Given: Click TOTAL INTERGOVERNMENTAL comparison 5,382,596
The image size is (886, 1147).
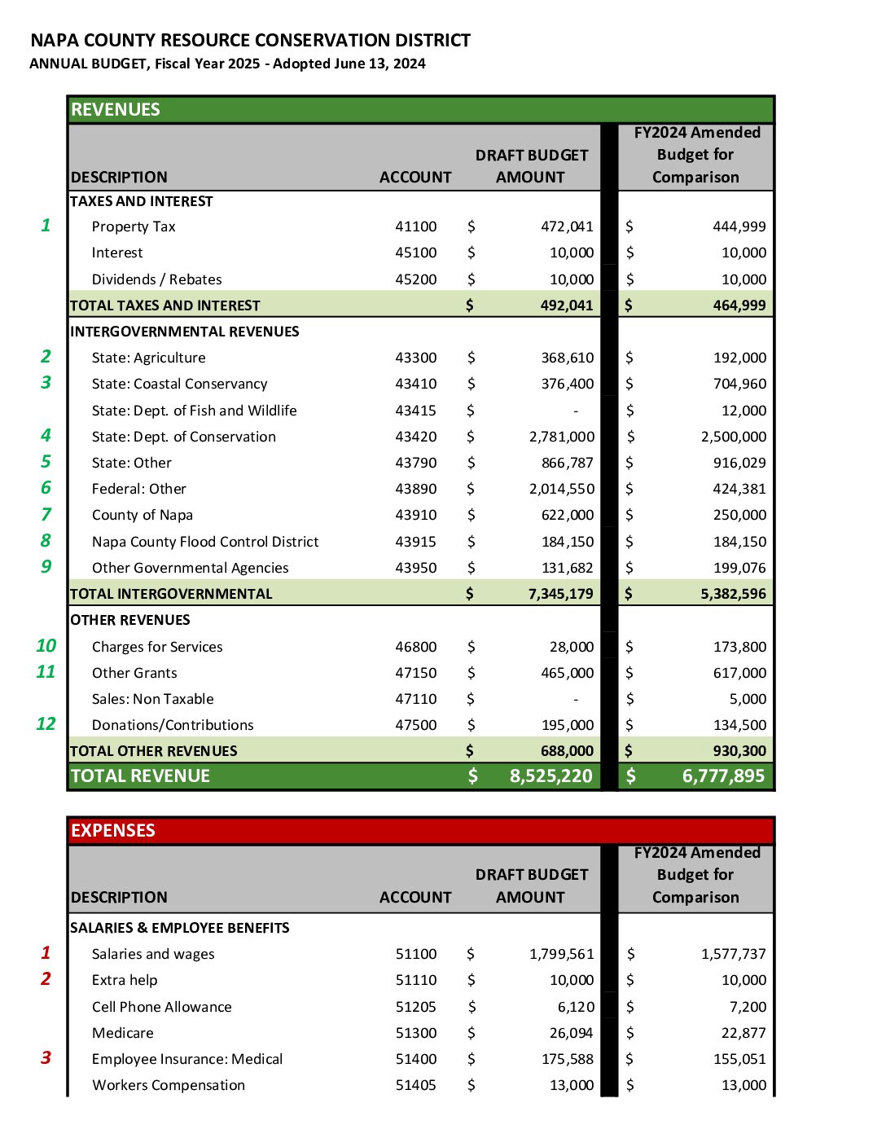Looking at the screenshot, I should pos(734,594).
